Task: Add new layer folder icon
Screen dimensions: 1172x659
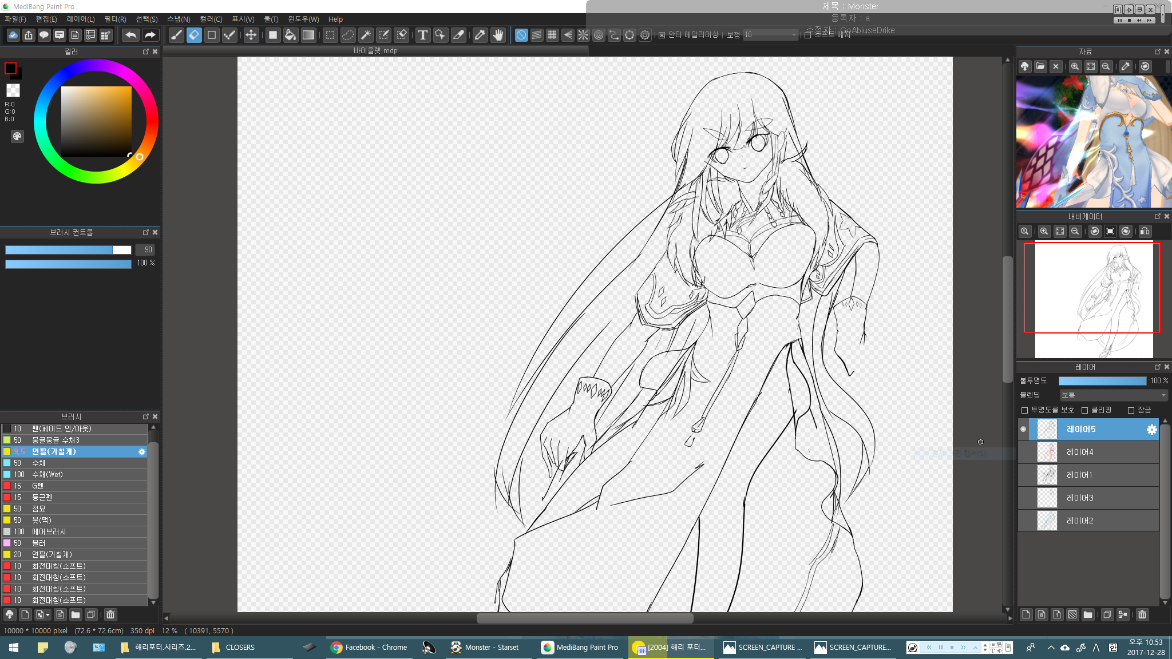Action: 1088,614
